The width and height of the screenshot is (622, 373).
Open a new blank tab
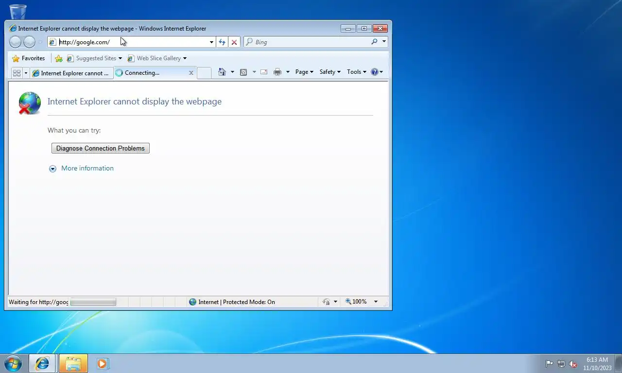pyautogui.click(x=204, y=73)
